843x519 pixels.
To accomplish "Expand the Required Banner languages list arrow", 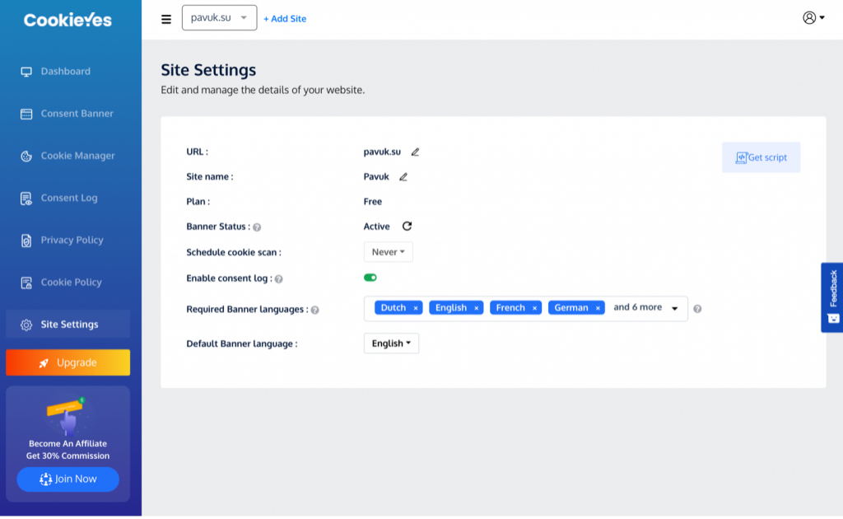I will tap(674, 309).
